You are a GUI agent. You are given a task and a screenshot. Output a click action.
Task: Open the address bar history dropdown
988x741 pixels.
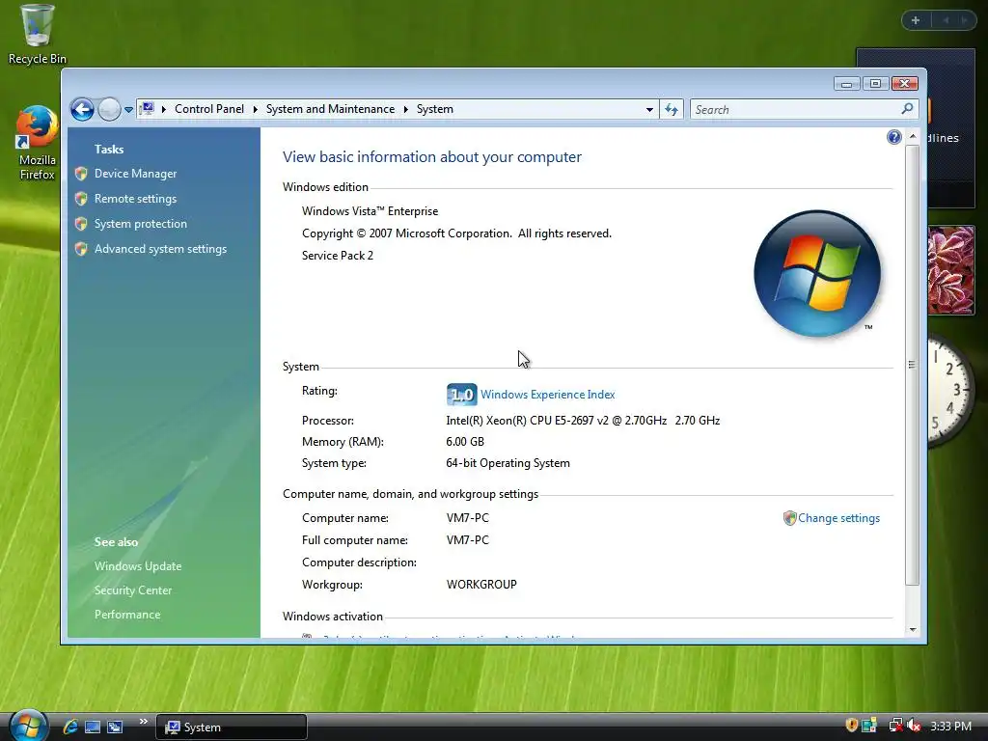click(x=649, y=110)
